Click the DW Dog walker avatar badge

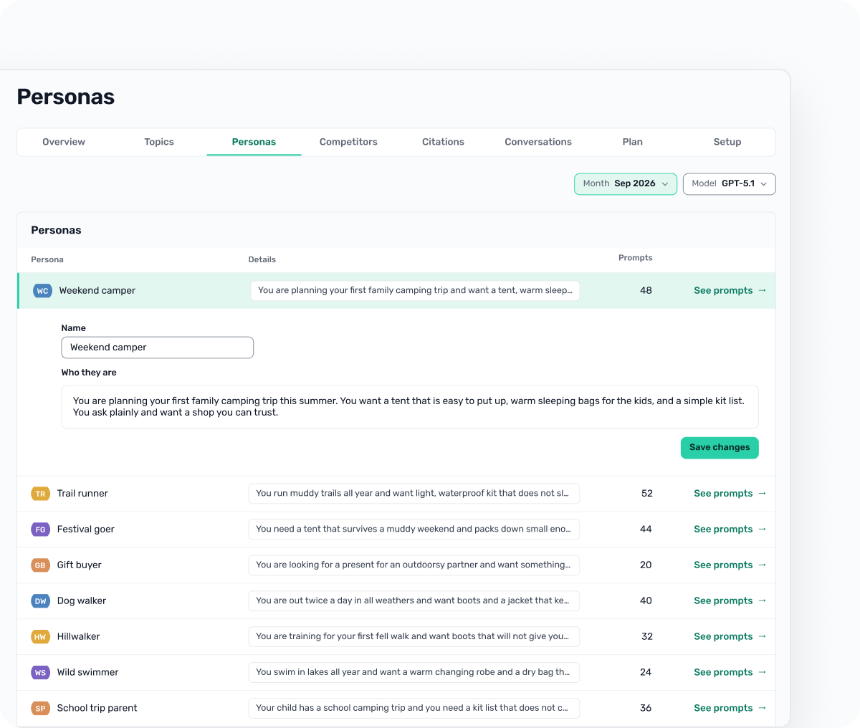40,601
